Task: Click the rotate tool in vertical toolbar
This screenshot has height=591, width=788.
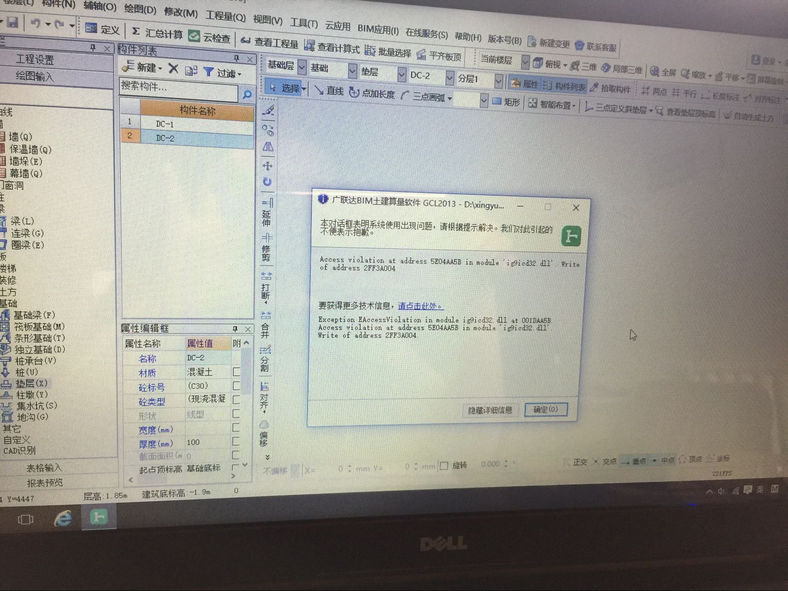Action: coord(267,182)
